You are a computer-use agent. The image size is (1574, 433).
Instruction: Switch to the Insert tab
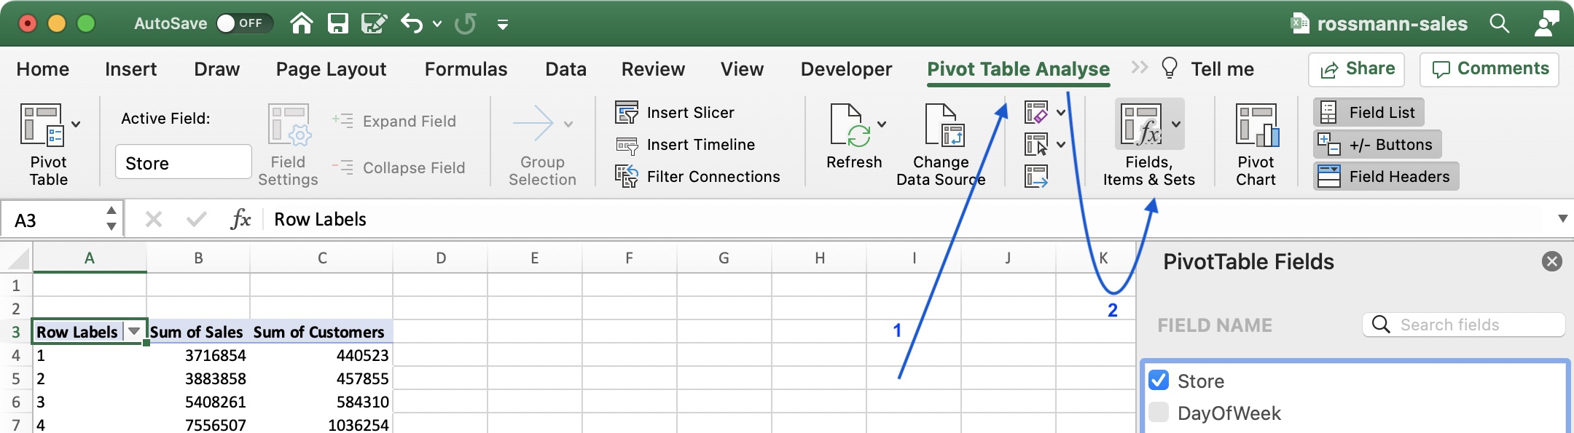point(130,69)
